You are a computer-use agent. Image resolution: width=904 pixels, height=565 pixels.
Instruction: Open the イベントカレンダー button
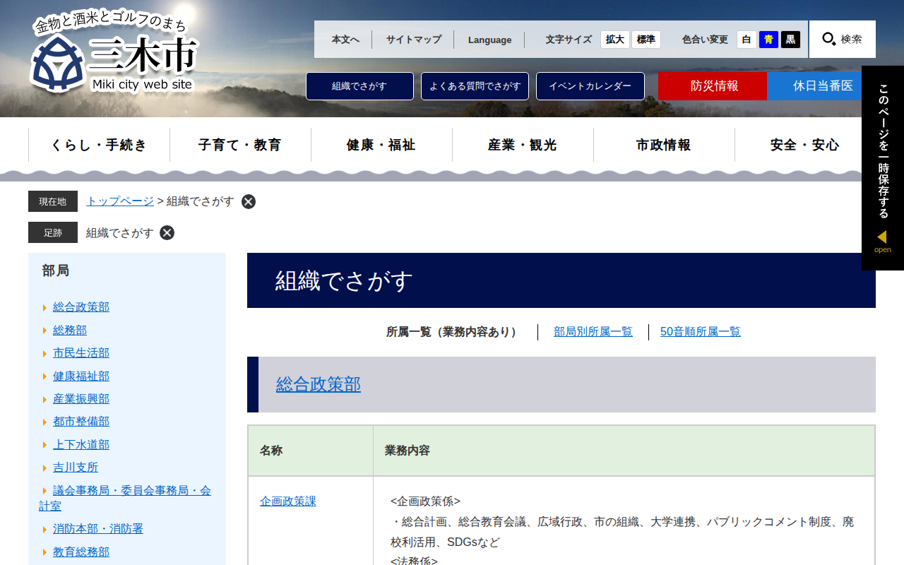[x=590, y=86]
